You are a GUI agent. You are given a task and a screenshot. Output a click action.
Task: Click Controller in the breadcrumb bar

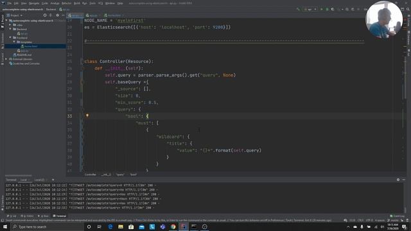click(x=90, y=175)
